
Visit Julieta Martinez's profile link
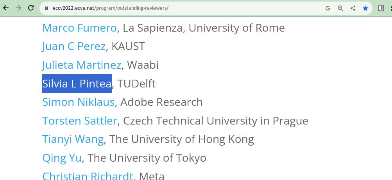(x=82, y=65)
